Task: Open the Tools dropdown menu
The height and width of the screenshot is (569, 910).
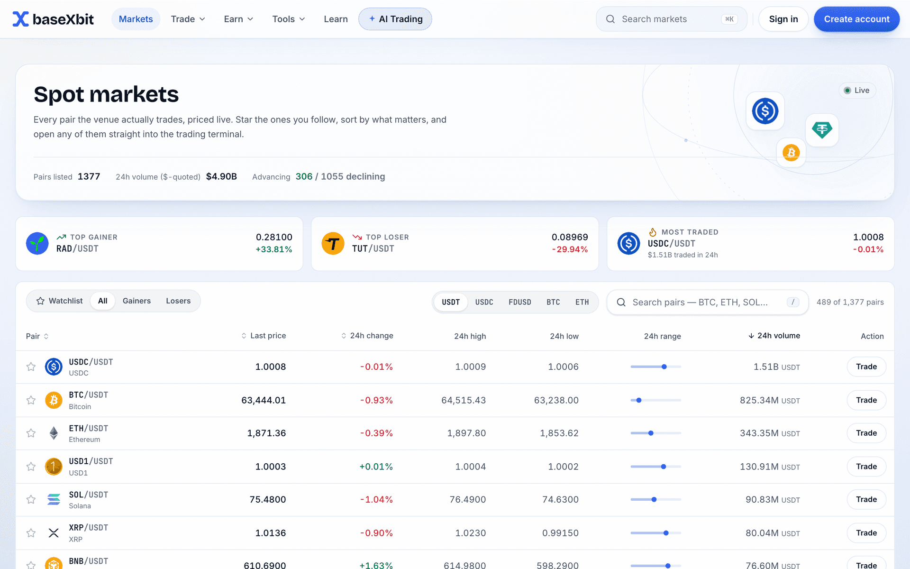Action: click(x=288, y=19)
